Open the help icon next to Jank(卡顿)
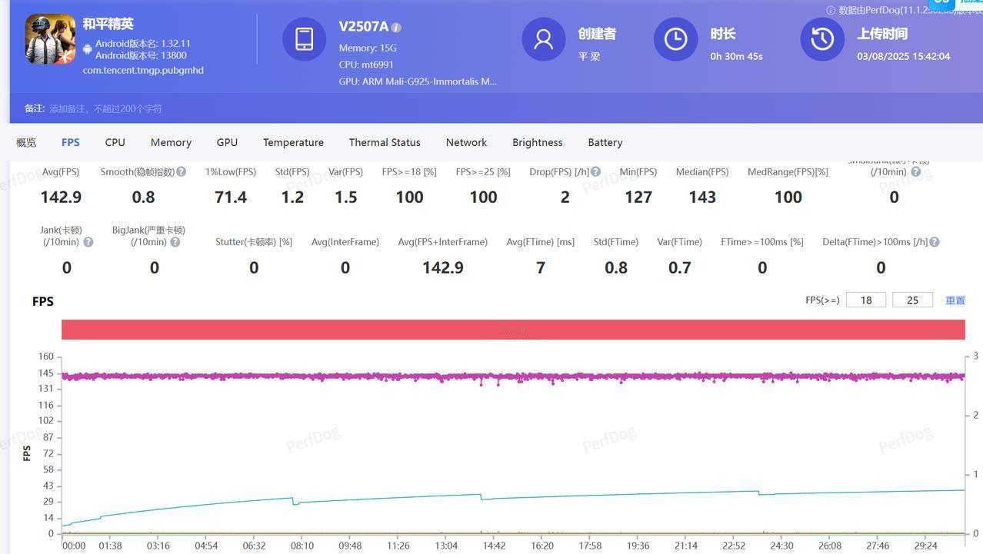 (88, 242)
